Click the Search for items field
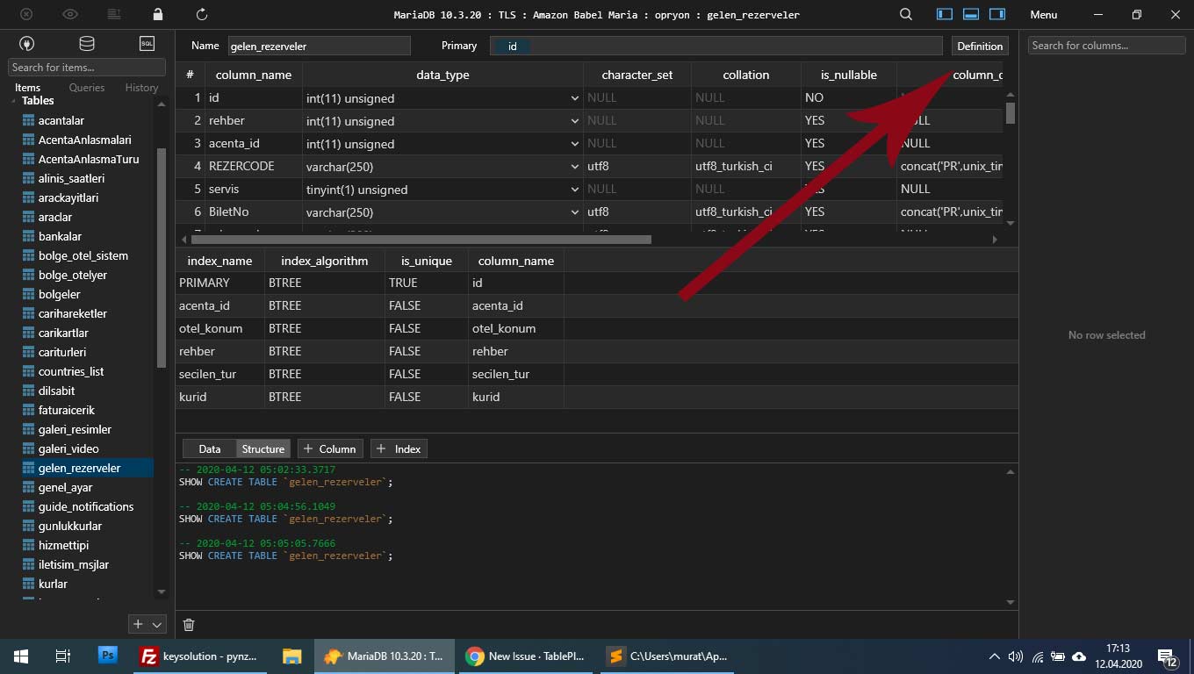1194x674 pixels. click(85, 67)
